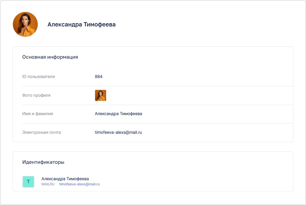Click the Электронная почта field label

pos(41,132)
